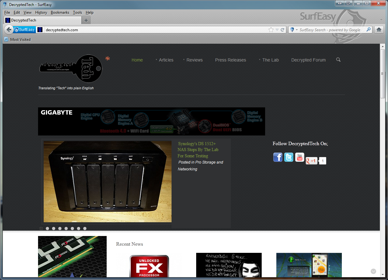Viewport: 388px width, 280px height.
Task: Select the third slideshow pagination dot
Action: coord(54,228)
